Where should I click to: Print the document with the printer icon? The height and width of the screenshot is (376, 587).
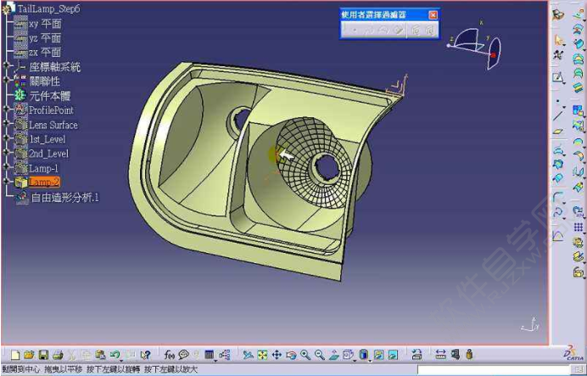[58, 355]
